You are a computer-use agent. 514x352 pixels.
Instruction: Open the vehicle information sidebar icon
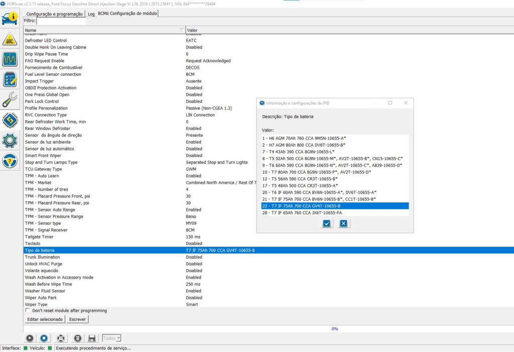10,18
